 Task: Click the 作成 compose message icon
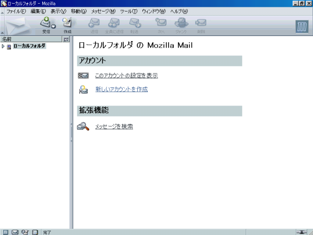[x=67, y=22]
